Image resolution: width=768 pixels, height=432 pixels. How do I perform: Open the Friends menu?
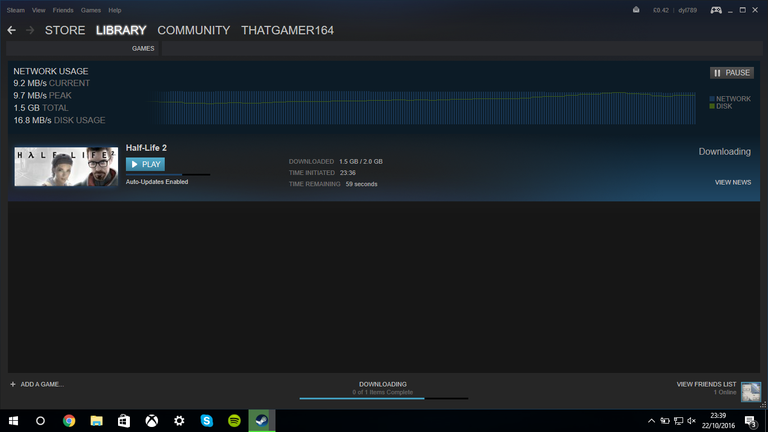63,10
